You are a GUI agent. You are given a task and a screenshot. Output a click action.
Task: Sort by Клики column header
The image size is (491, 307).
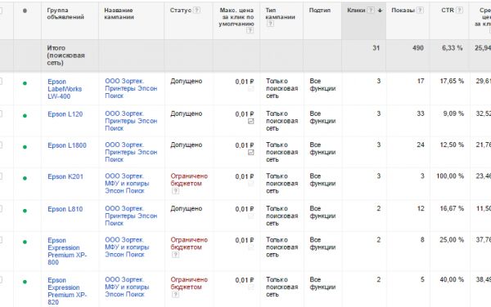click(x=356, y=11)
